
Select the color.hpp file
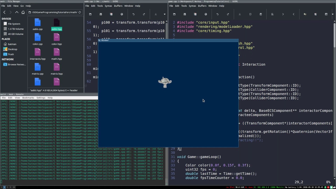pyautogui.click(x=57, y=39)
